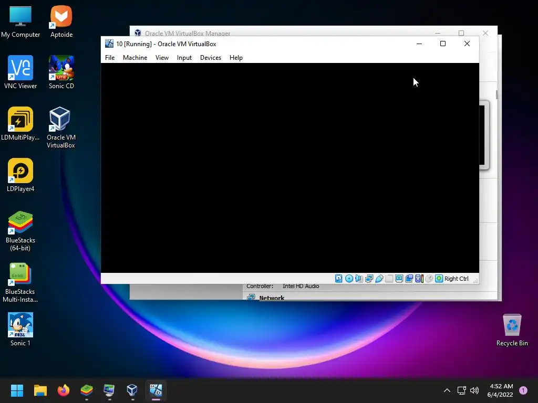
Task: Open the My Computer desktop icon
Action: tap(20, 22)
